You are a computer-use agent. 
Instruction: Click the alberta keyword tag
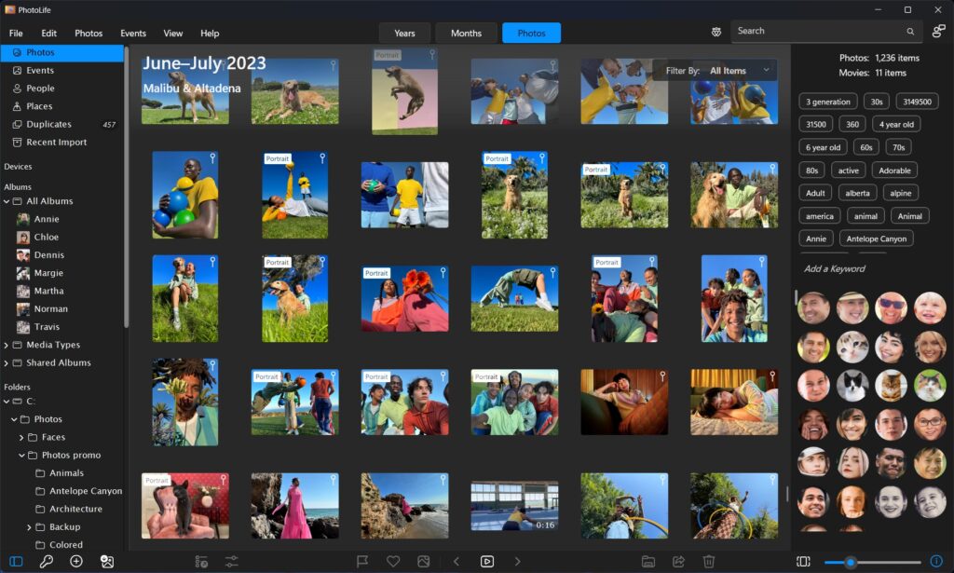[x=857, y=193]
